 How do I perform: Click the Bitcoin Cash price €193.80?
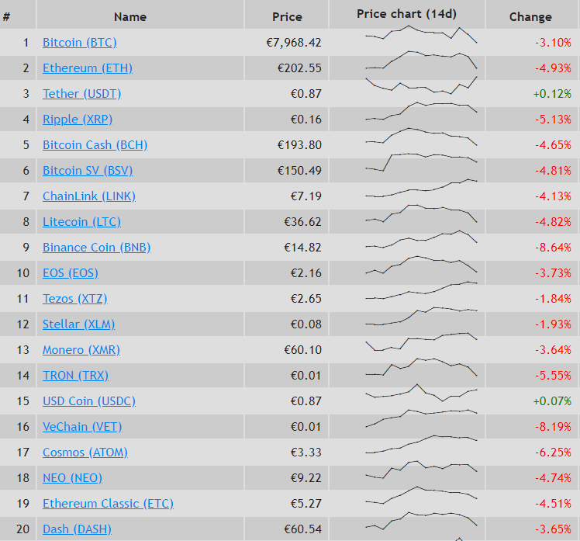pos(299,145)
